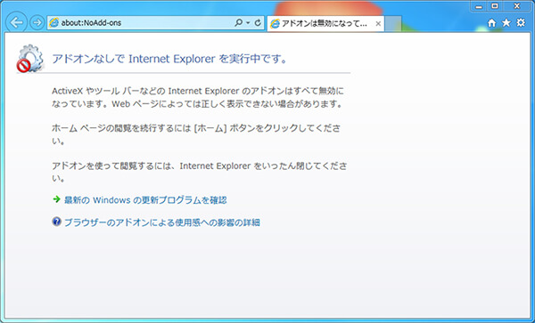Viewport: 535px width, 323px height.
Task: Click paragraph starting アドオンを使って閲覧するには
Action: (200, 173)
